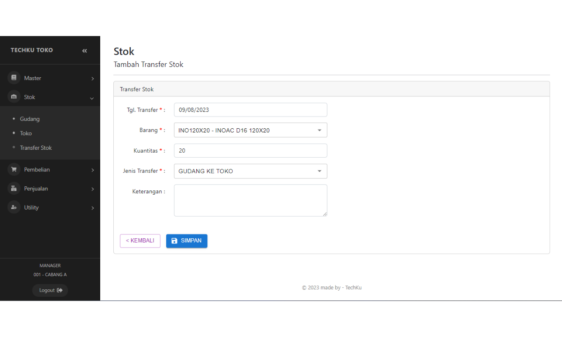Click the Stok warehouse icon
Screen dimensions: 562x337
14,97
